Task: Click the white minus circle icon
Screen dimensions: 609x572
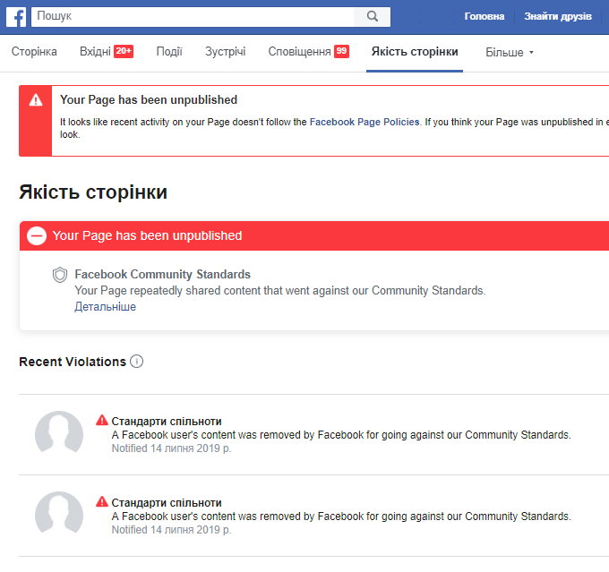Action: tap(37, 235)
